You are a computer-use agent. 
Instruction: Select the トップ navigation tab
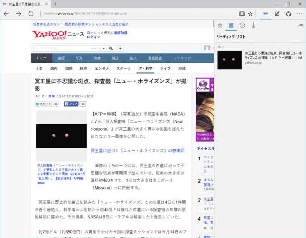point(41,58)
